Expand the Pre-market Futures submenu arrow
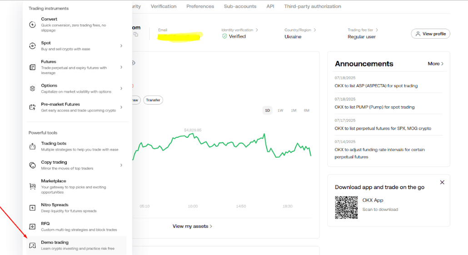The width and height of the screenshot is (468, 255). pos(121,107)
